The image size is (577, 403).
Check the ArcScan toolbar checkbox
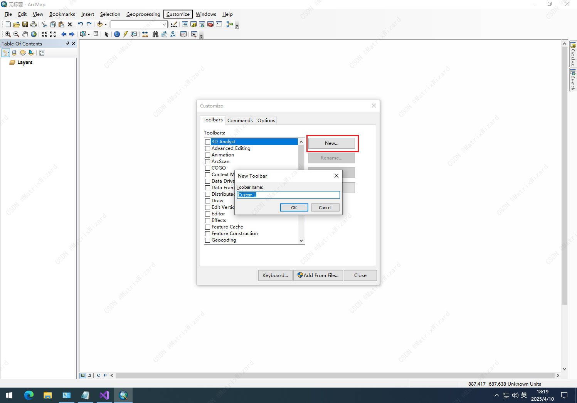tap(207, 161)
